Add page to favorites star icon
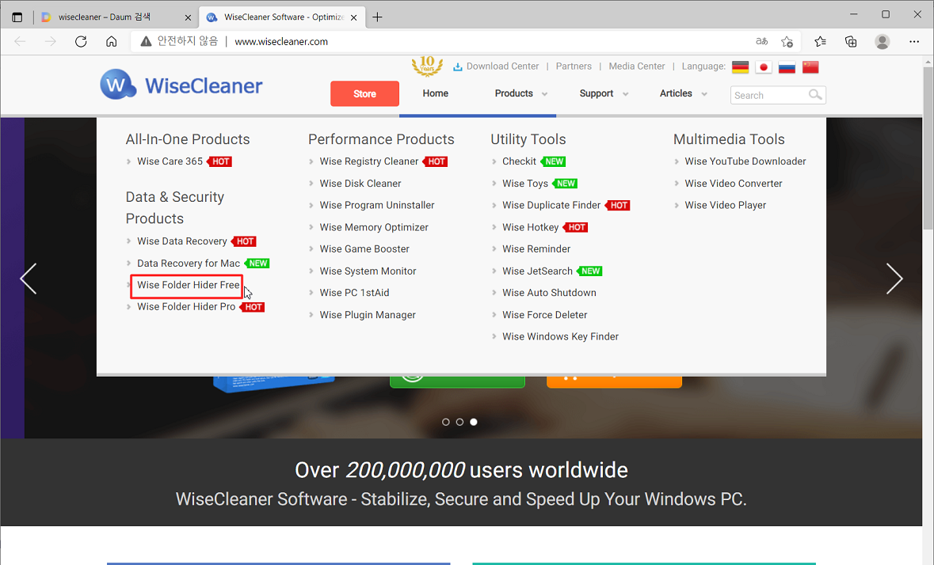The image size is (934, 565). [x=787, y=42]
